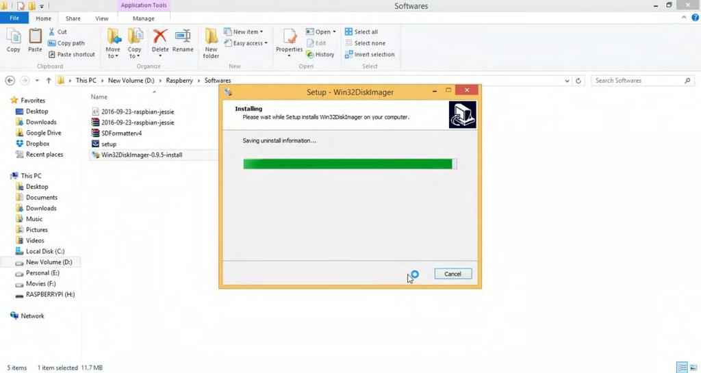The width and height of the screenshot is (701, 373).
Task: Click This PC in the navigation pane
Action: [26, 176]
